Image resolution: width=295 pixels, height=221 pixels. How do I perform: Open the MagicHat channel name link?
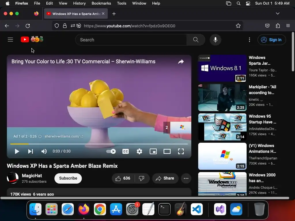tap(32, 176)
